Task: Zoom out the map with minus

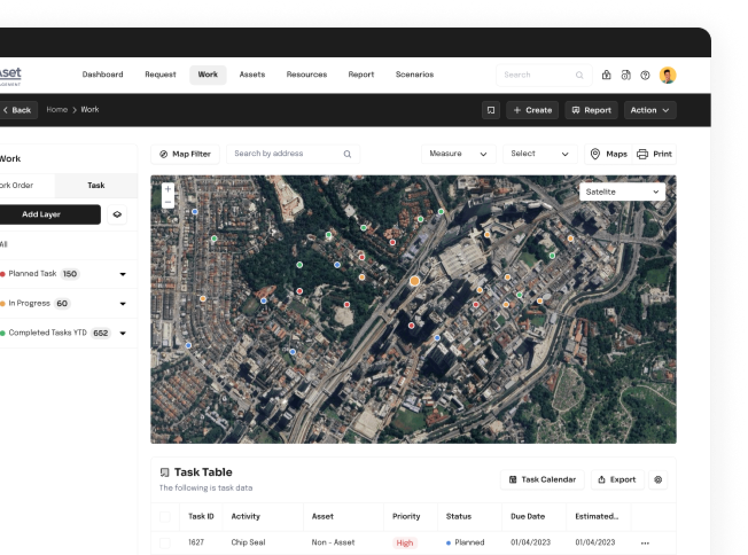Action: tap(168, 202)
